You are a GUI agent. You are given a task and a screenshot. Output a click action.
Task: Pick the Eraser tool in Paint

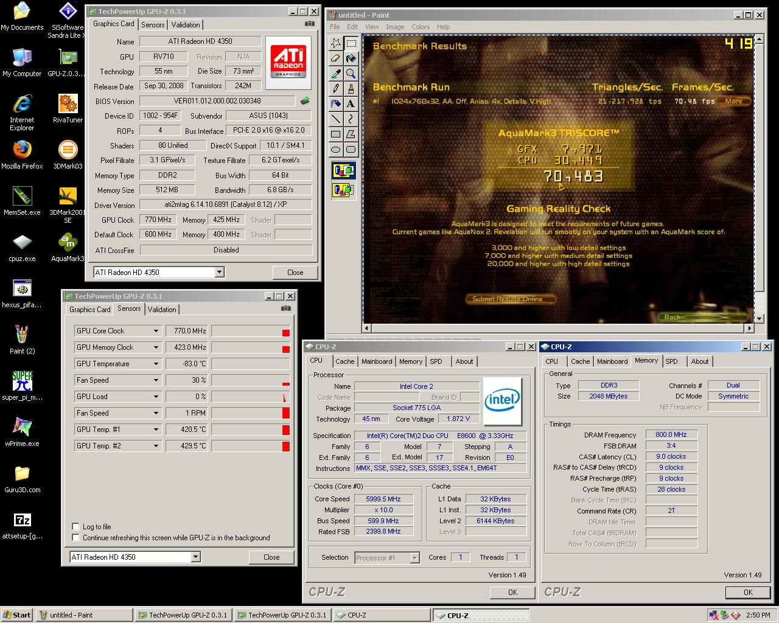click(x=335, y=58)
